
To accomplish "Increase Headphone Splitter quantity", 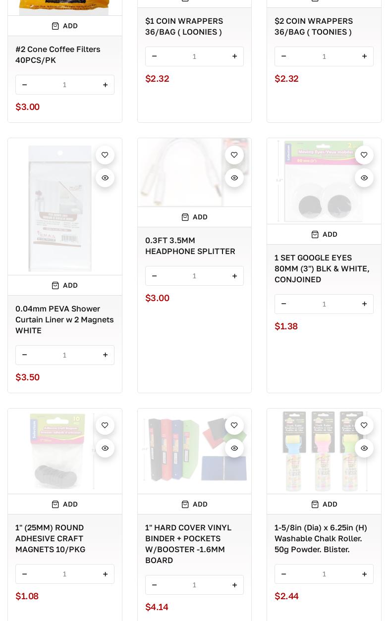I will (234, 276).
